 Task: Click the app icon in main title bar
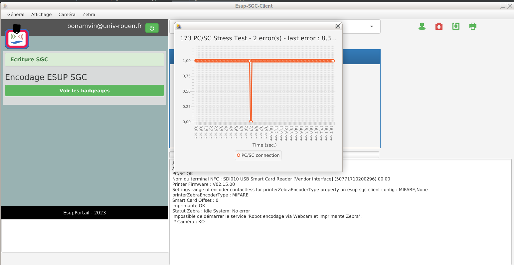(x=5, y=6)
